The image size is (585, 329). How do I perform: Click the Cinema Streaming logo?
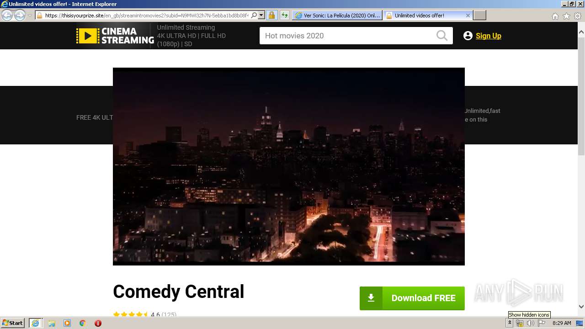click(115, 36)
